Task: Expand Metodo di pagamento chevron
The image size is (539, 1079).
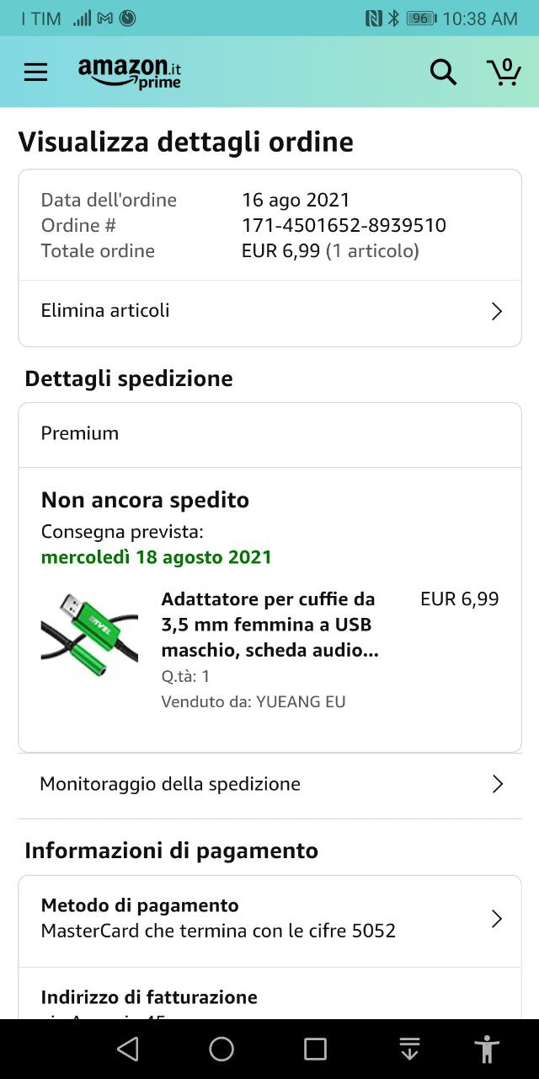Action: (497, 919)
